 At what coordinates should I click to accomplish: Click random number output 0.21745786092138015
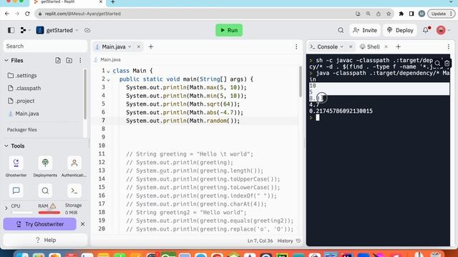pos(341,111)
